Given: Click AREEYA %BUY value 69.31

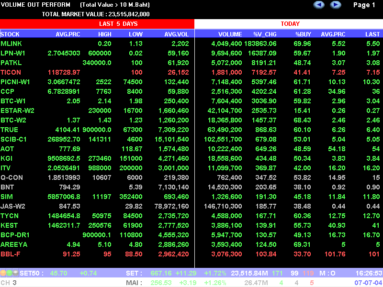Looking at the screenshot, I should tap(303, 244).
